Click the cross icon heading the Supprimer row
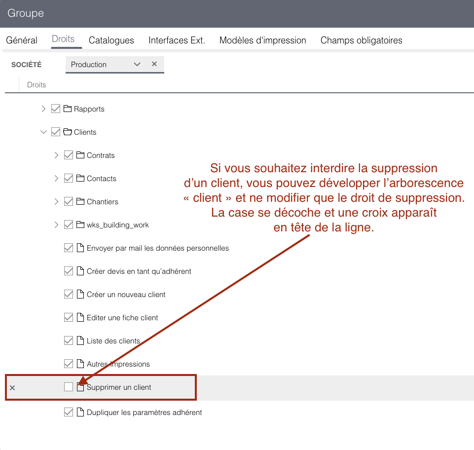Image resolution: width=474 pixels, height=450 pixels. point(12,388)
